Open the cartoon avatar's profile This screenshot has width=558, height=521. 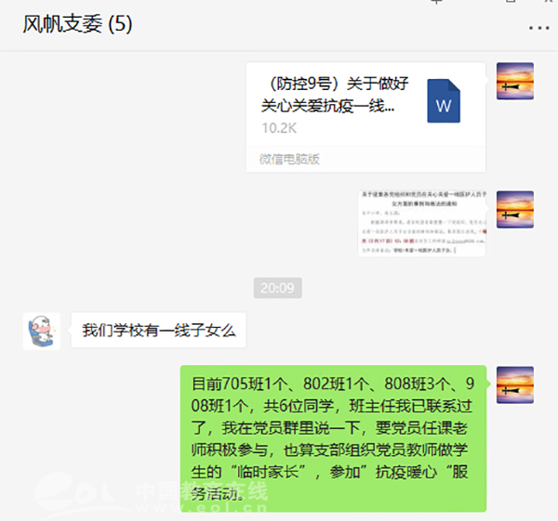pos(42,332)
